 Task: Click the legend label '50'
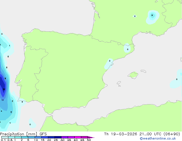point(89,140)
